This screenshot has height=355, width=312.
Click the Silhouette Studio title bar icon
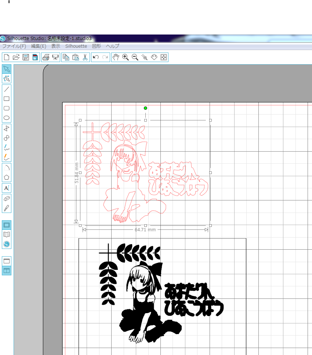3,38
